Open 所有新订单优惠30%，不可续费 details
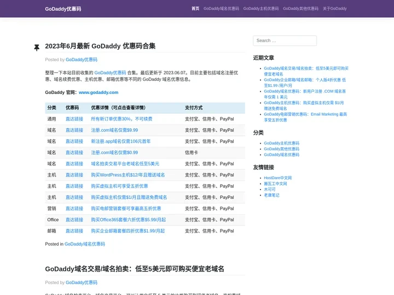The image size is (394, 295). click(x=121, y=119)
